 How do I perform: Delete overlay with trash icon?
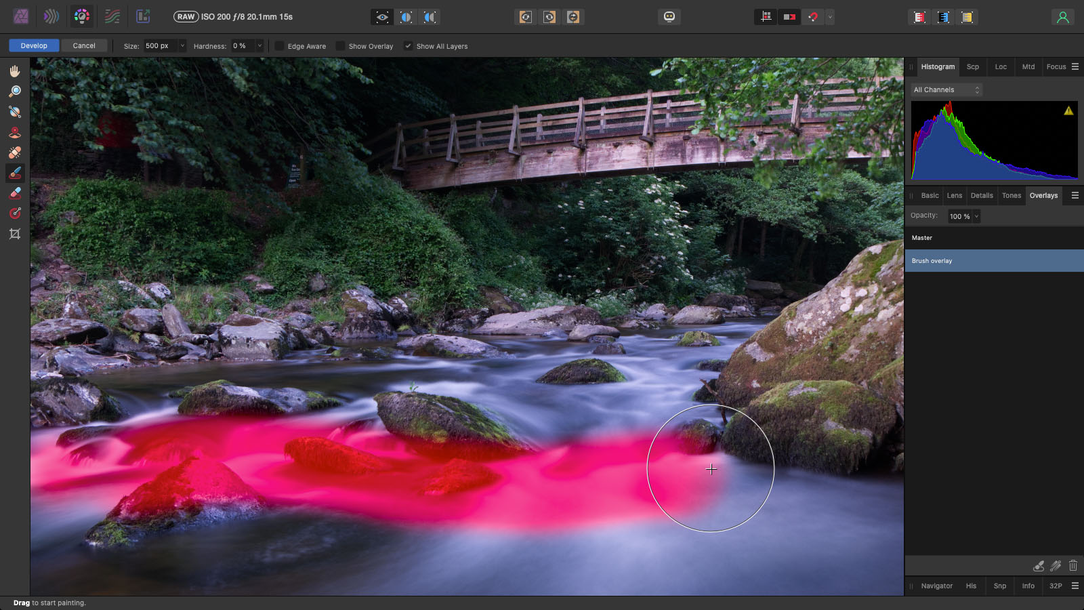pos(1073,565)
